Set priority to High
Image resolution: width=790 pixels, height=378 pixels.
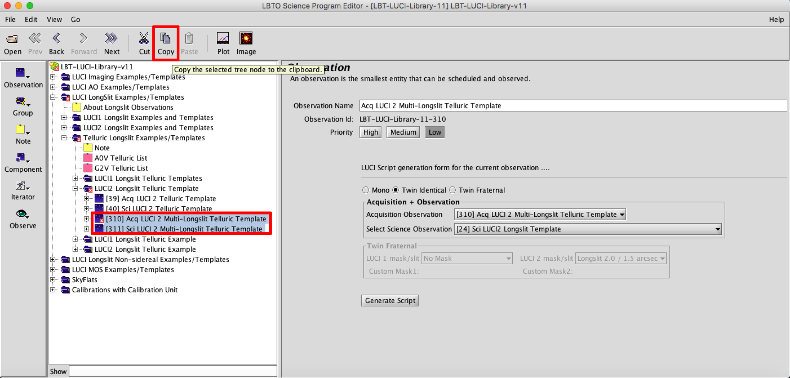pos(371,132)
